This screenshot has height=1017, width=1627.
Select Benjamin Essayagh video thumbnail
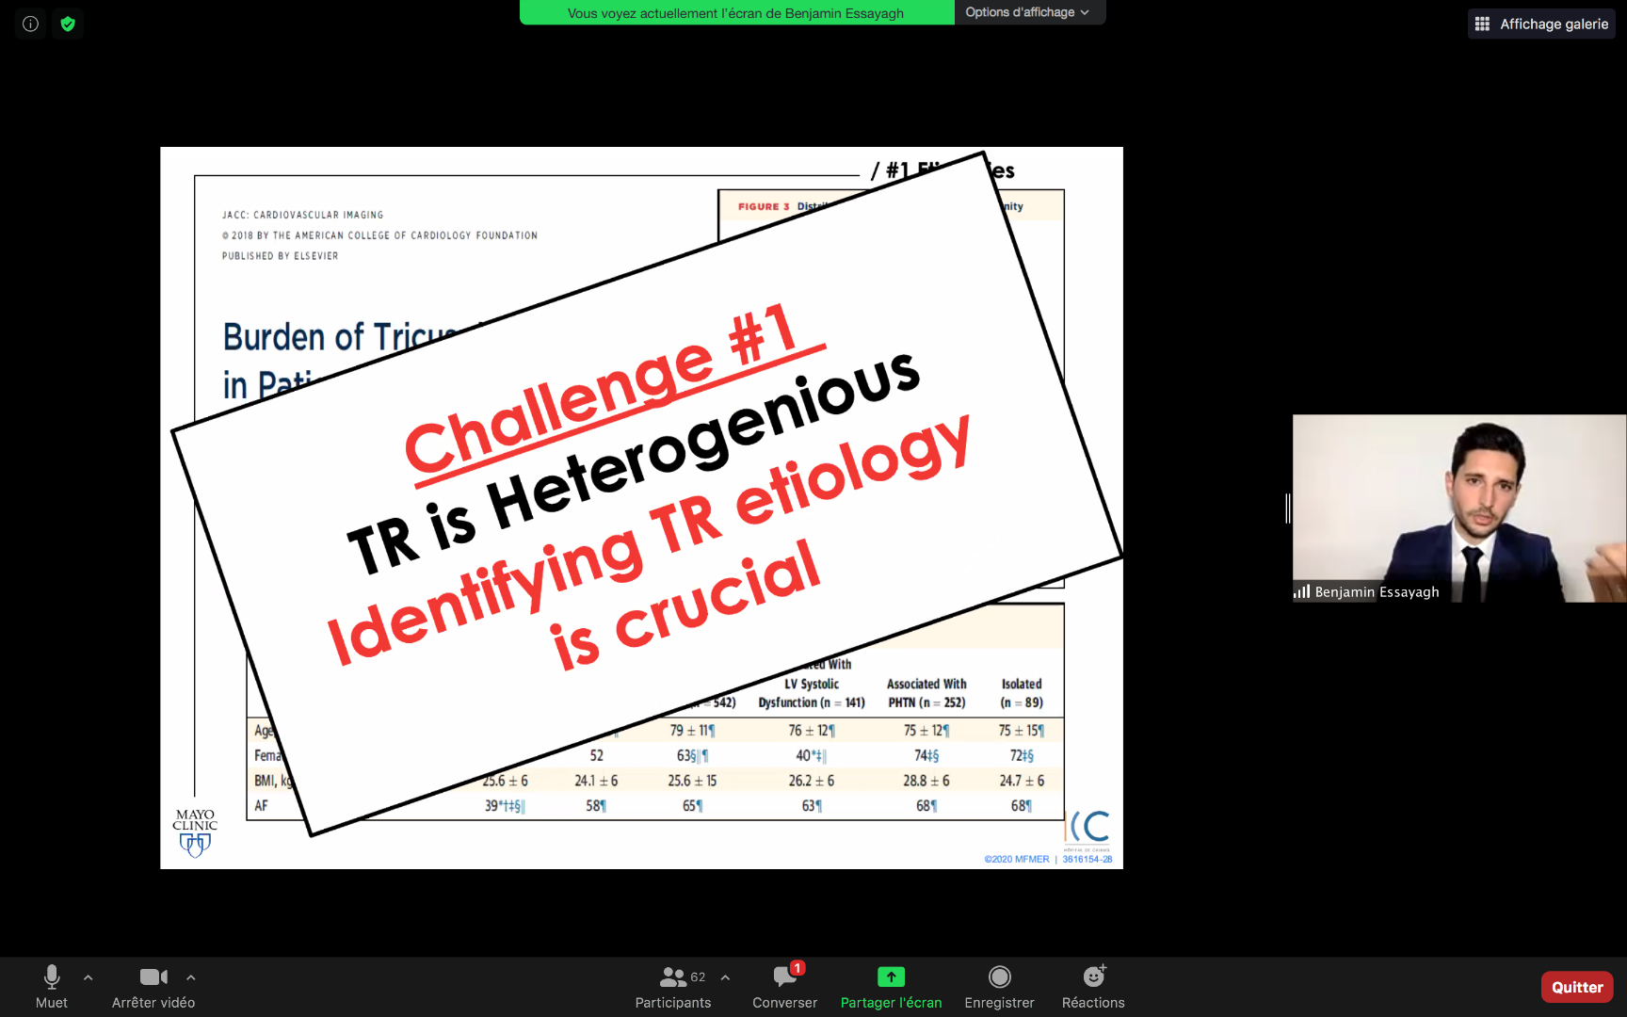tap(1459, 508)
